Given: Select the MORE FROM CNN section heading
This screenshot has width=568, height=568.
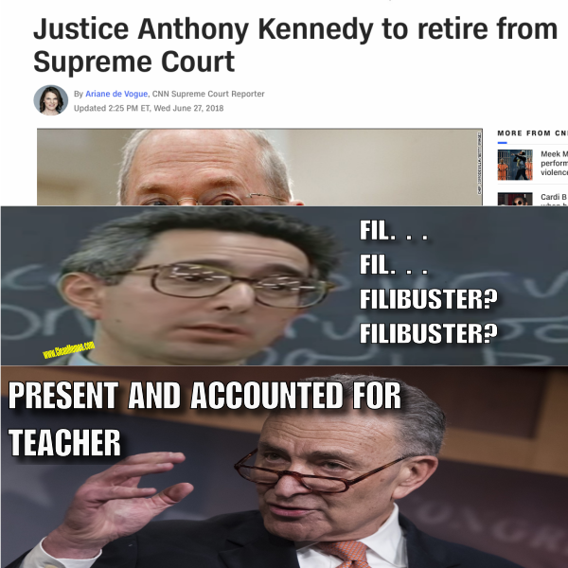Looking at the screenshot, I should click(x=532, y=133).
